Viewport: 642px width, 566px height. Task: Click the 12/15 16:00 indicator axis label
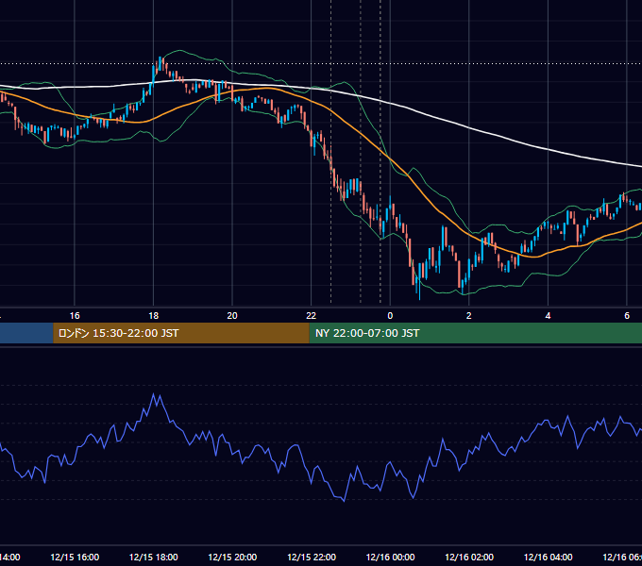75,557
